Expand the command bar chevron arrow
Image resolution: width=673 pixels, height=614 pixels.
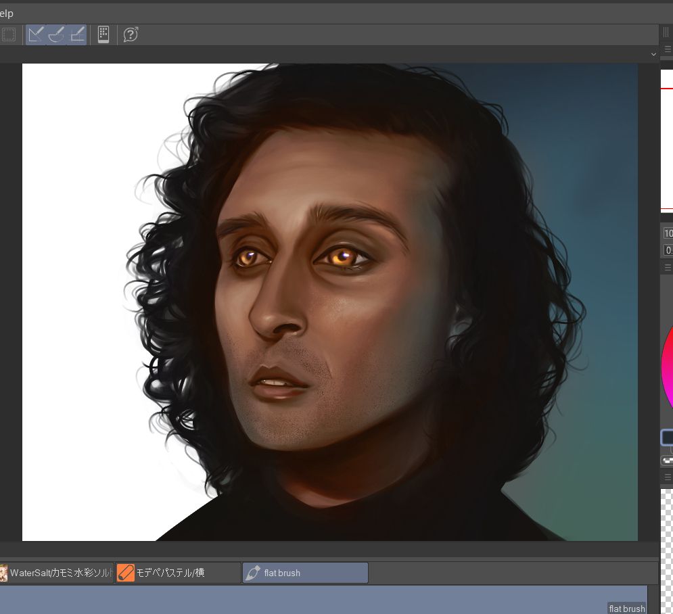tap(653, 55)
